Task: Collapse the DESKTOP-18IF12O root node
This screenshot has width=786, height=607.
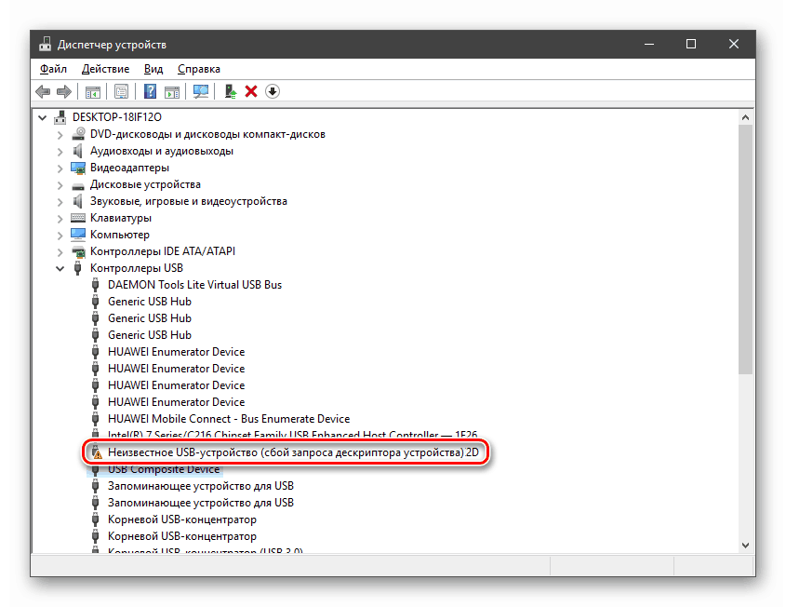Action: click(42, 117)
